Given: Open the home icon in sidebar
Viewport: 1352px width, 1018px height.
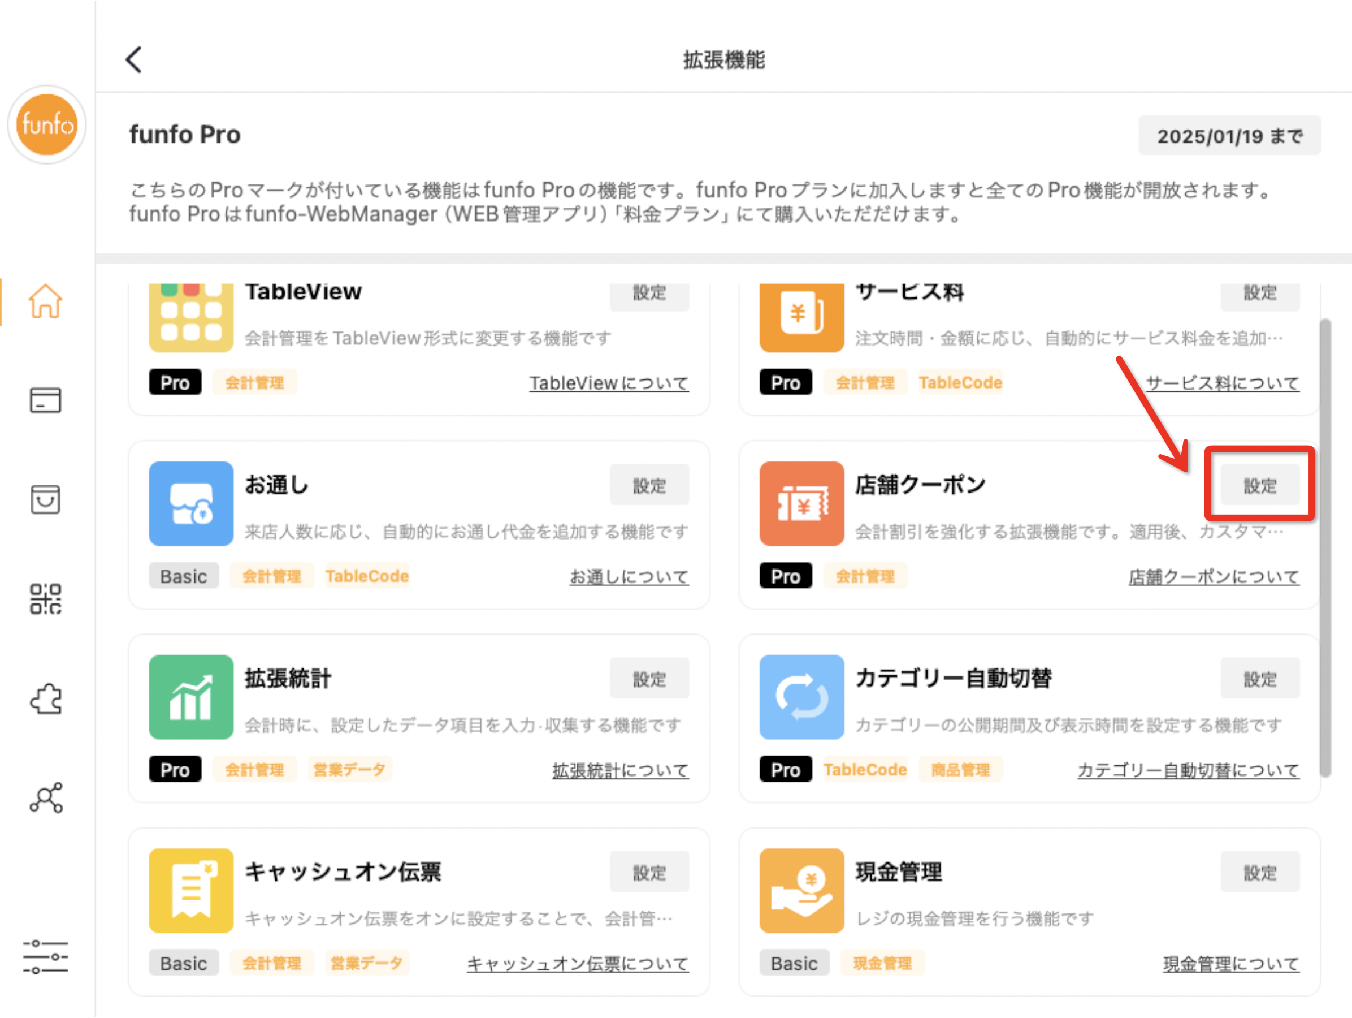Looking at the screenshot, I should pos(46,301).
